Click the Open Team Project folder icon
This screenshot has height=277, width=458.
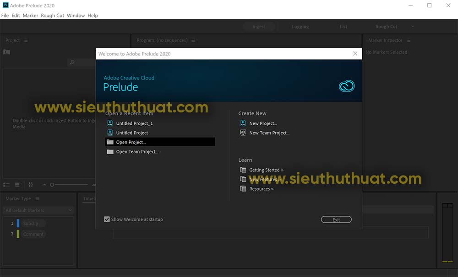(110, 151)
